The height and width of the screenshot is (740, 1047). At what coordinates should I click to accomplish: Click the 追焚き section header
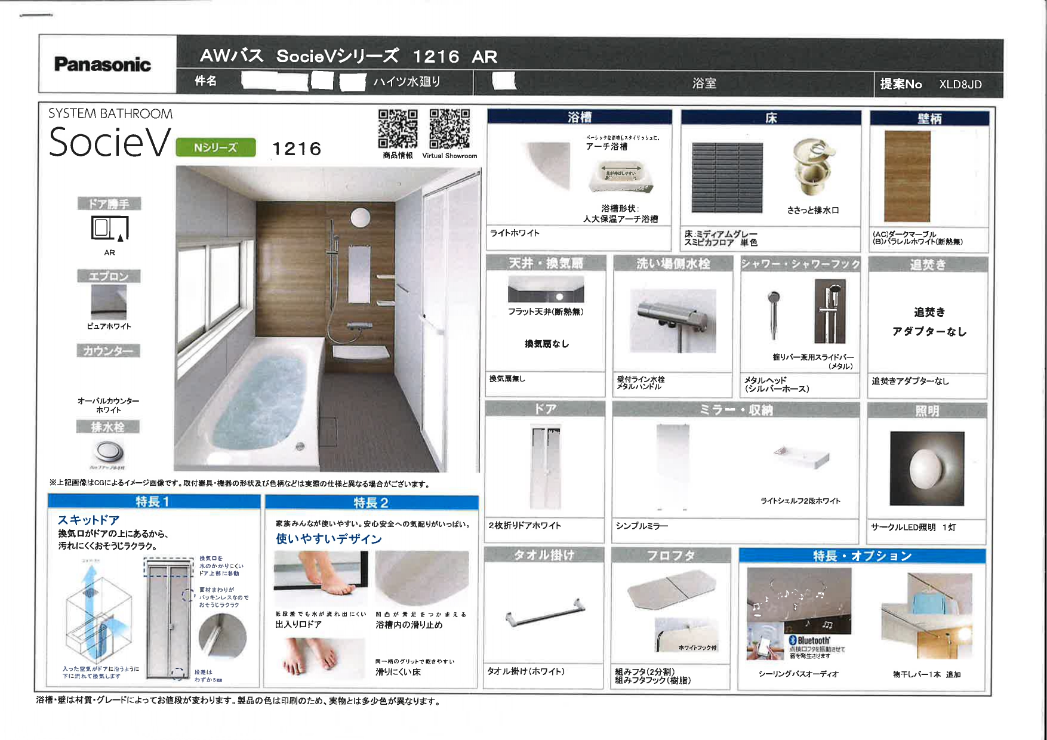[928, 264]
